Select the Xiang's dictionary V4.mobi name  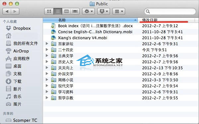pyautogui.click(x=83, y=38)
